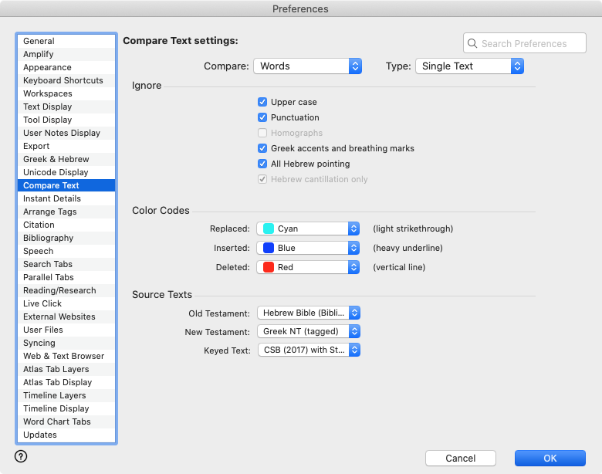602x474 pixels.
Task: Open the Deleted color Red dropdown
Action: pos(308,267)
